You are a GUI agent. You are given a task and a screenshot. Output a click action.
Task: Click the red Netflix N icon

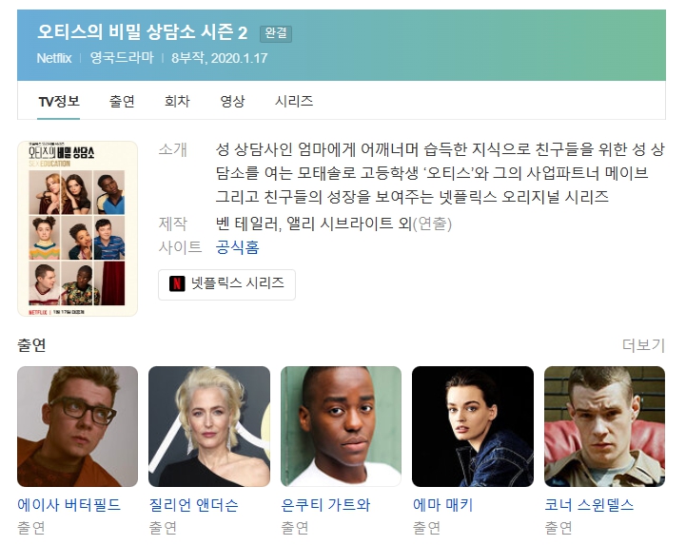pos(177,283)
